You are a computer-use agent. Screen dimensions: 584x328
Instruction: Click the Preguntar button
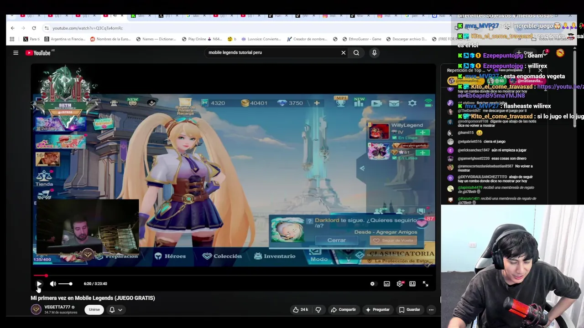tap(377, 310)
